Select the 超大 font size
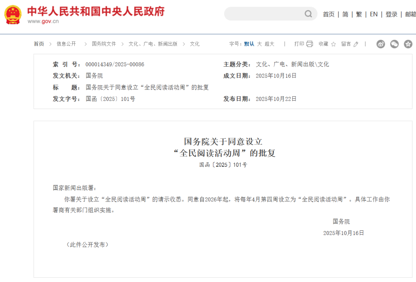416x282 pixels. click(x=270, y=44)
